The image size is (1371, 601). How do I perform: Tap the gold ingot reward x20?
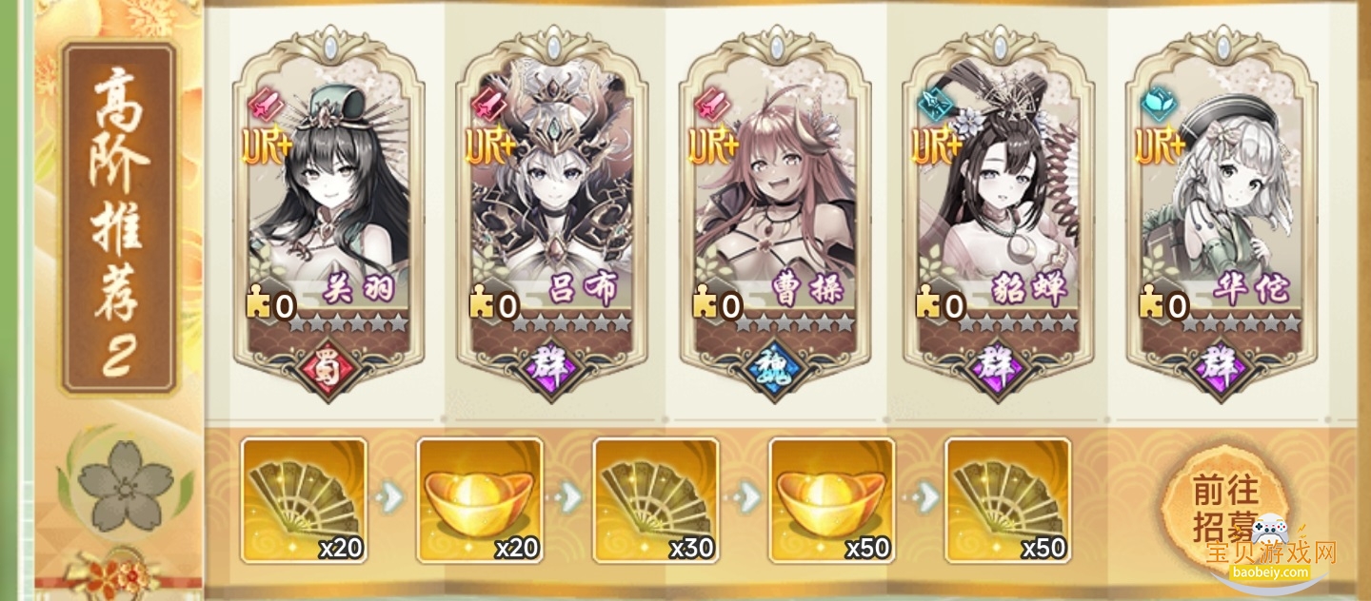click(x=480, y=500)
